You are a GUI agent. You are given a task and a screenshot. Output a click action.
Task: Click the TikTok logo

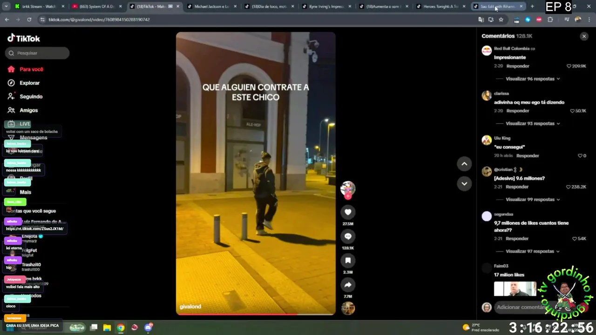23,38
